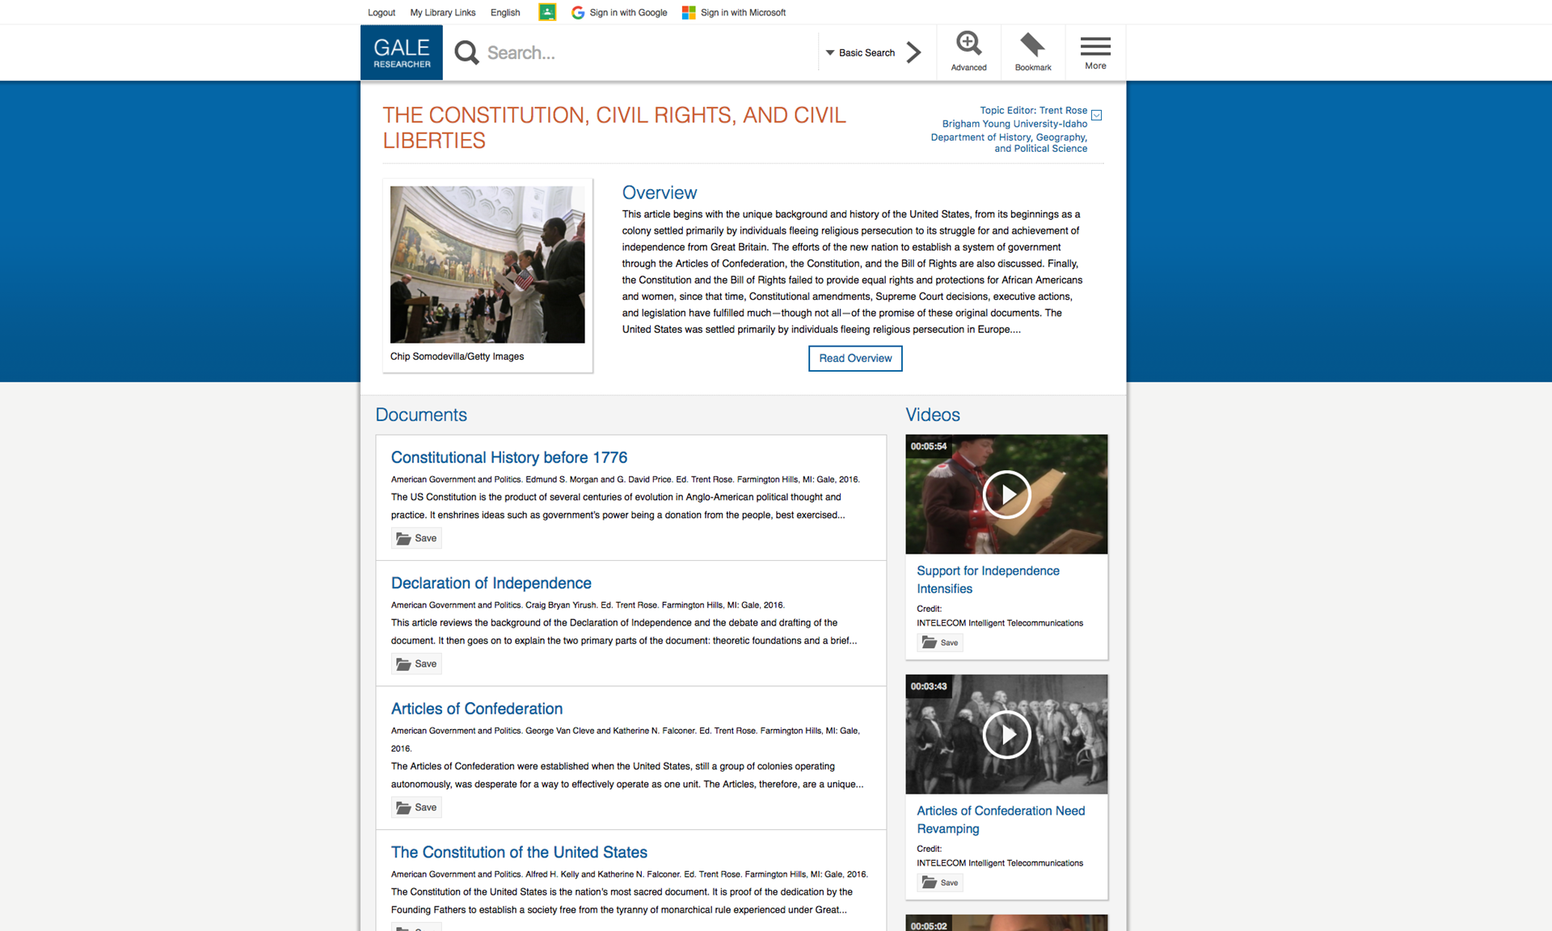Screen dimensions: 1552x931
Task: Click Logout link
Action: coord(382,12)
